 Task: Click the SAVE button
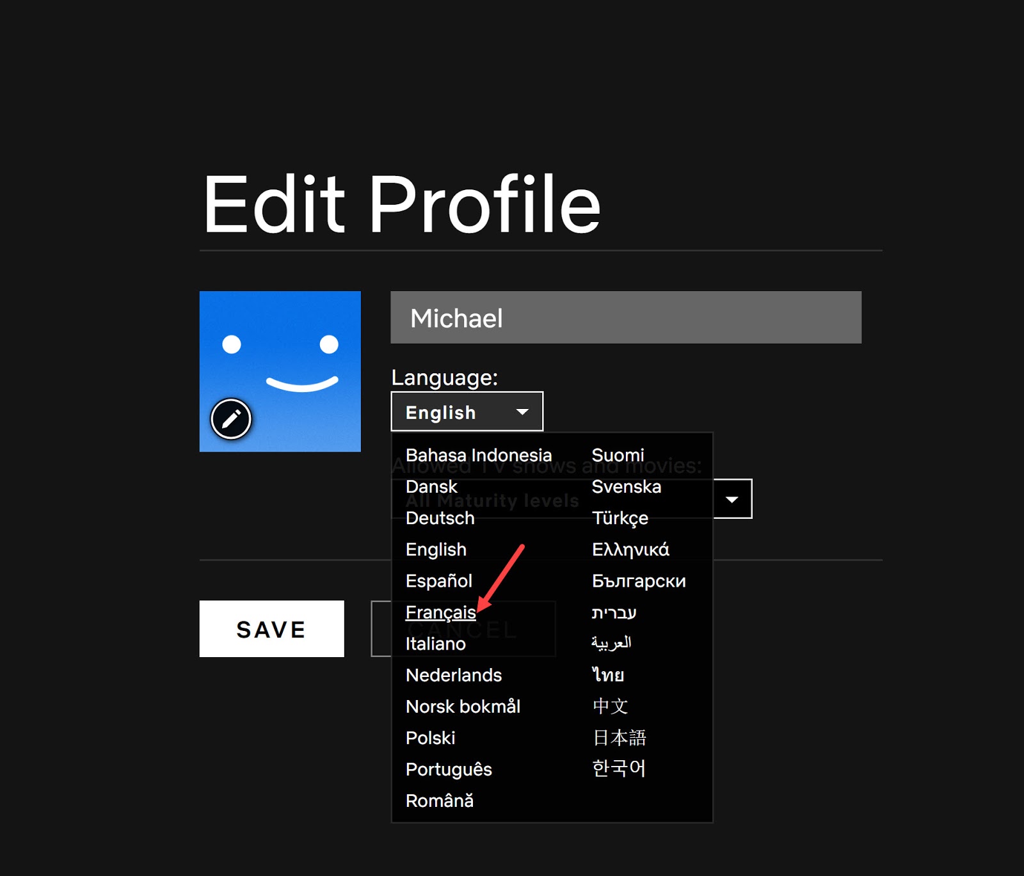pyautogui.click(x=272, y=629)
